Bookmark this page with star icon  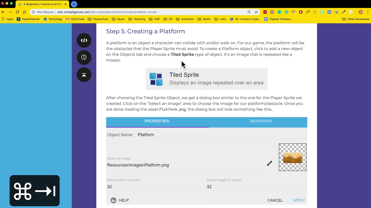pos(256,12)
